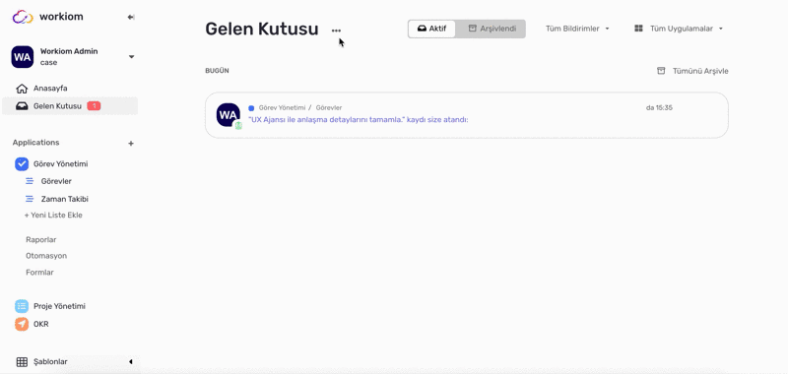
Task: Open the three-dot menu beside Gelen Kutusu
Action: pyautogui.click(x=336, y=31)
